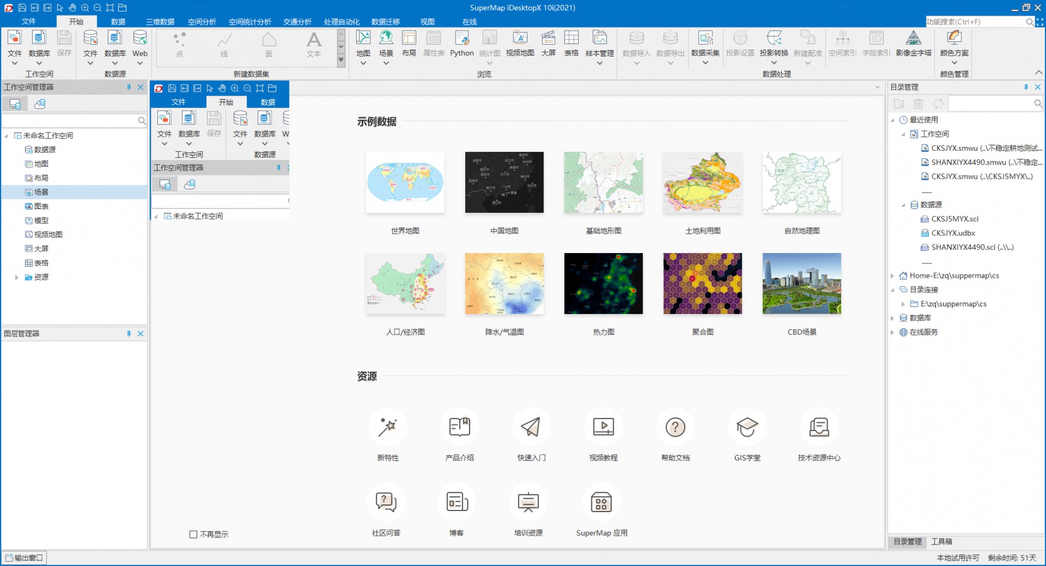This screenshot has height=566, width=1046.
Task: Click the 视频教程 resource icon
Action: (603, 427)
